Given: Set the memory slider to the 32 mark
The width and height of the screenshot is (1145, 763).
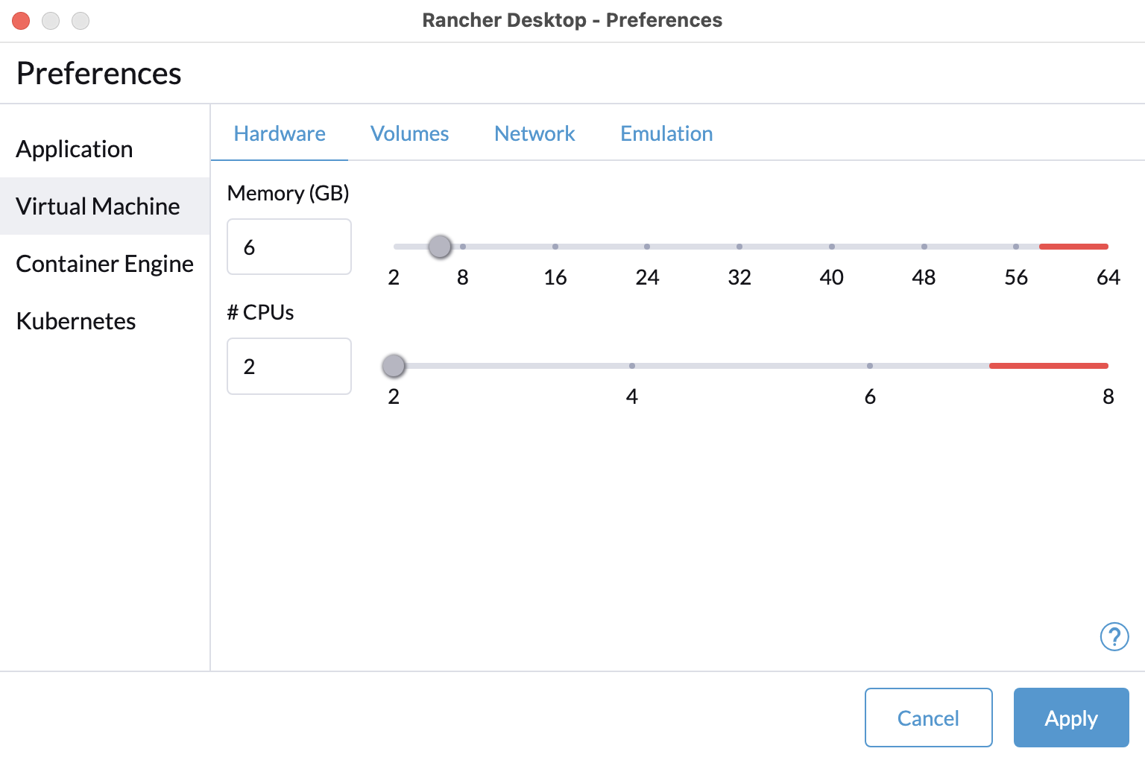Looking at the screenshot, I should (x=739, y=247).
